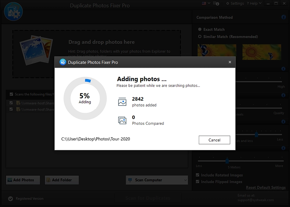Close the Adding photos dialog

(230, 62)
